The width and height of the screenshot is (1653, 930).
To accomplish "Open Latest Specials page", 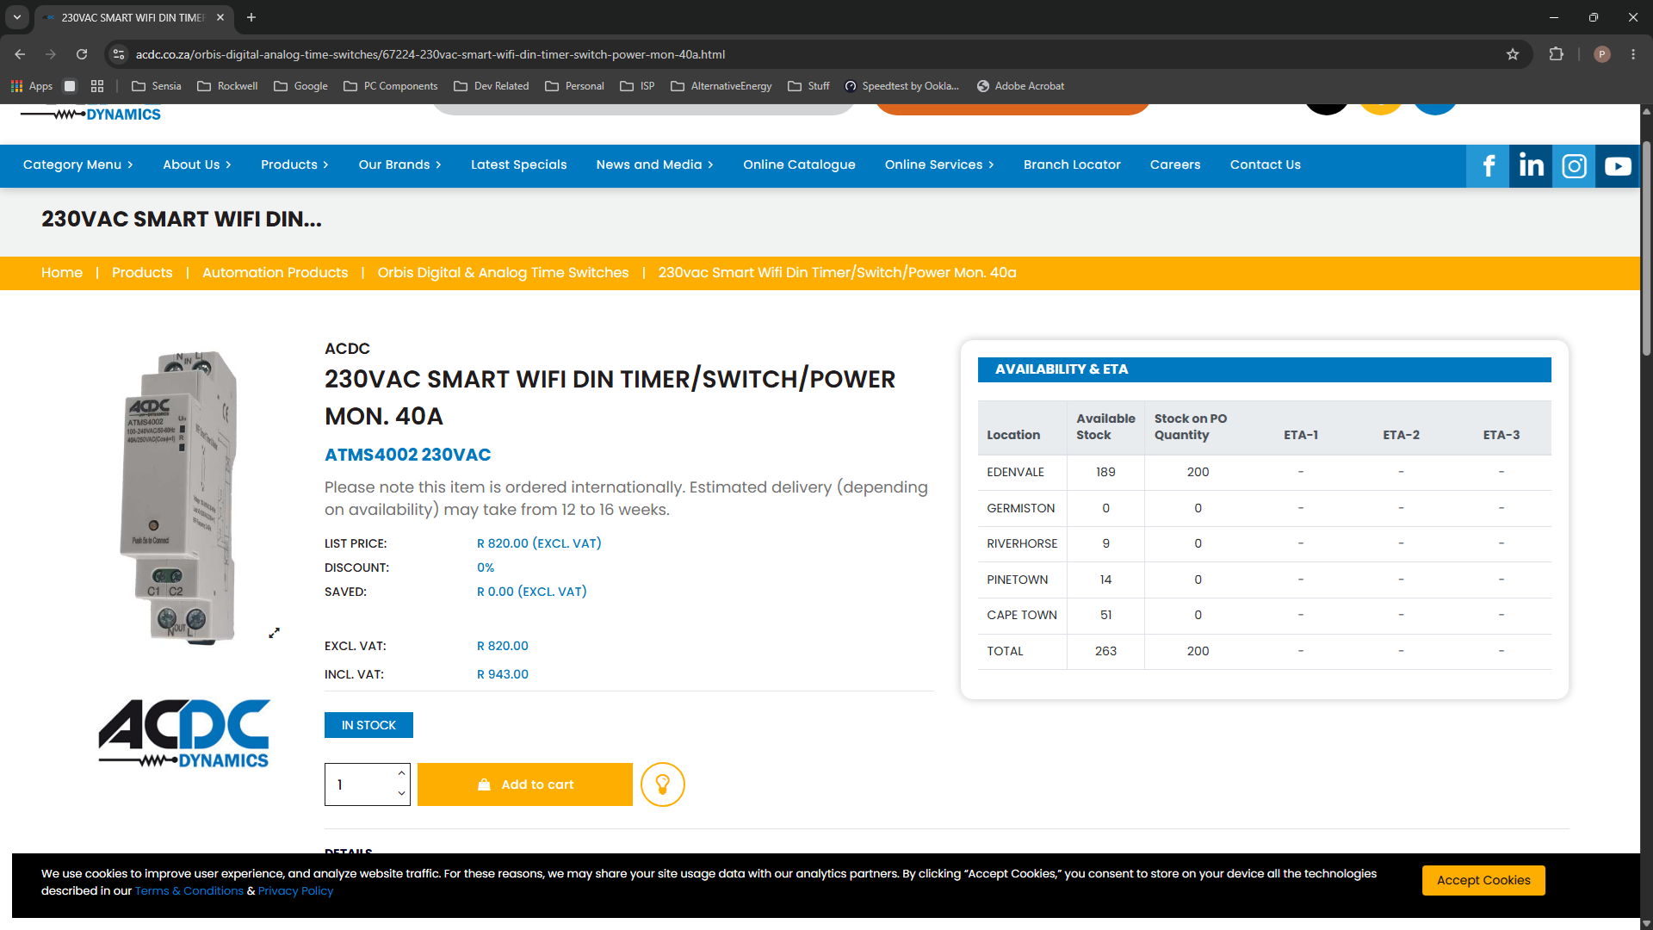I will pyautogui.click(x=518, y=165).
